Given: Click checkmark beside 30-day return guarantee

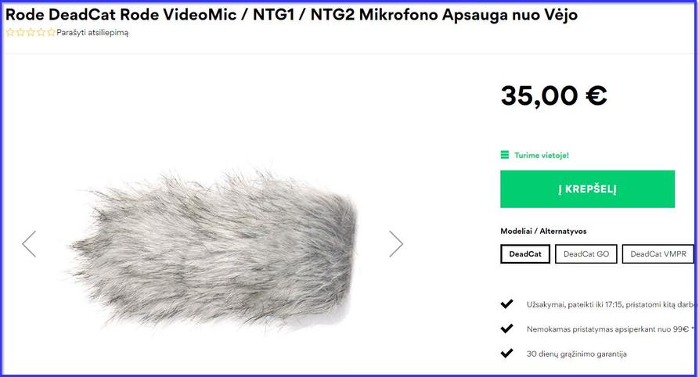Looking at the screenshot, I should 506,354.
